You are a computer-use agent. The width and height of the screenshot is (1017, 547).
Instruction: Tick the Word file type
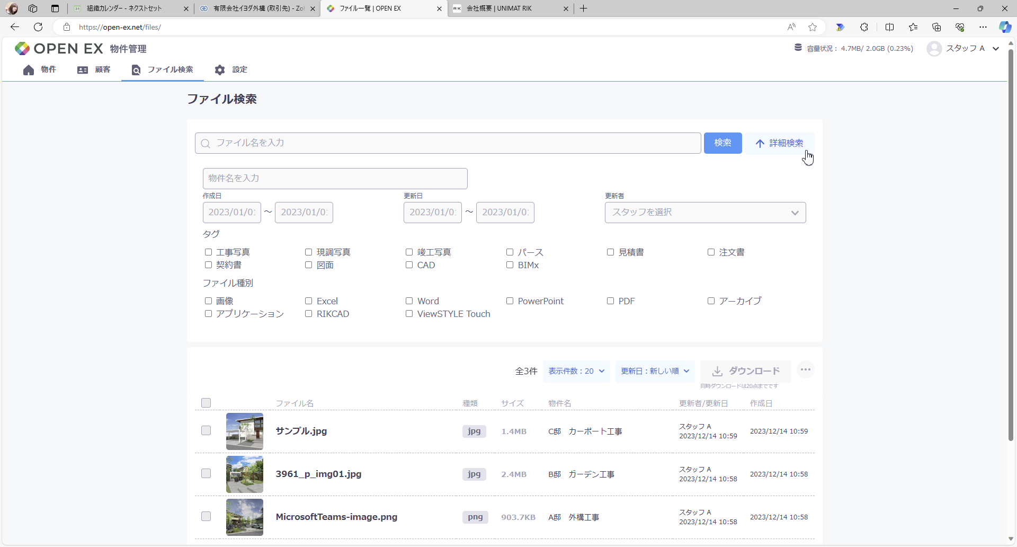pyautogui.click(x=409, y=301)
